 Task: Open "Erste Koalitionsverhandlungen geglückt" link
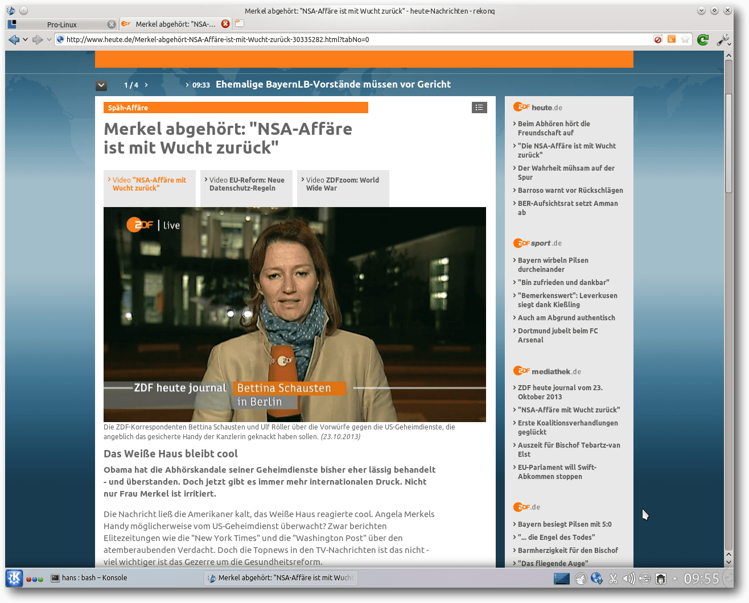pyautogui.click(x=567, y=427)
